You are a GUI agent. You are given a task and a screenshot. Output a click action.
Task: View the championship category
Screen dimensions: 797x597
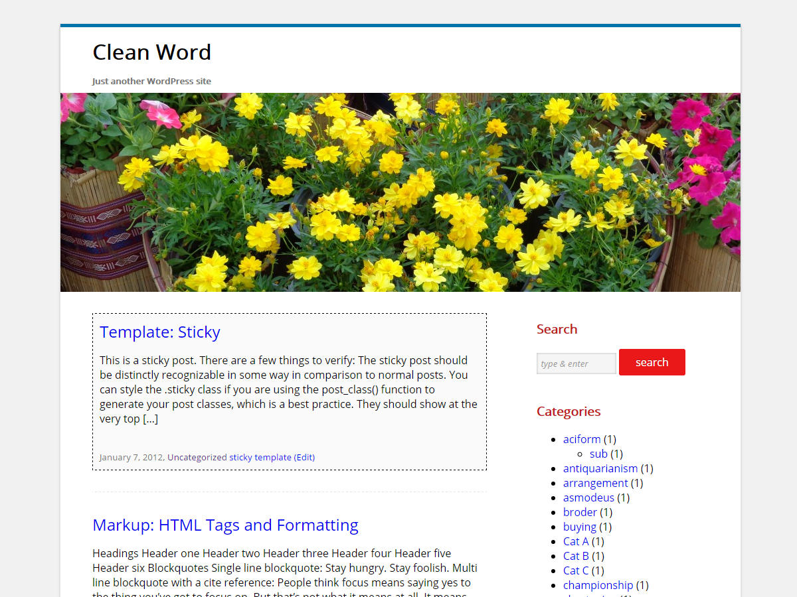598,585
